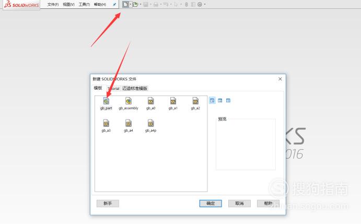Screen dimensions: 361x224
Task: Click the gb_a3 label text
Action: click(106, 131)
